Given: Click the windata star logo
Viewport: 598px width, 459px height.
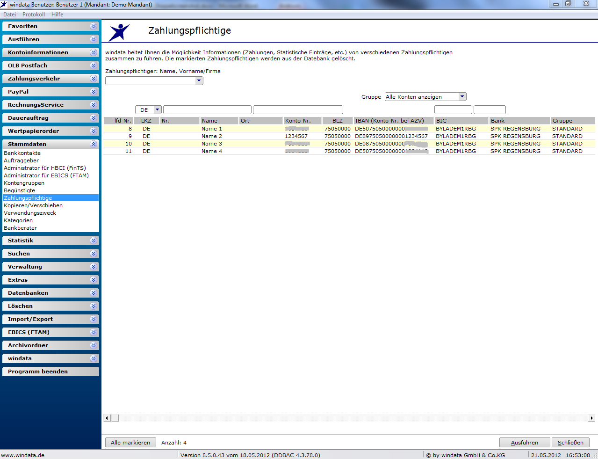Looking at the screenshot, I should (x=120, y=32).
